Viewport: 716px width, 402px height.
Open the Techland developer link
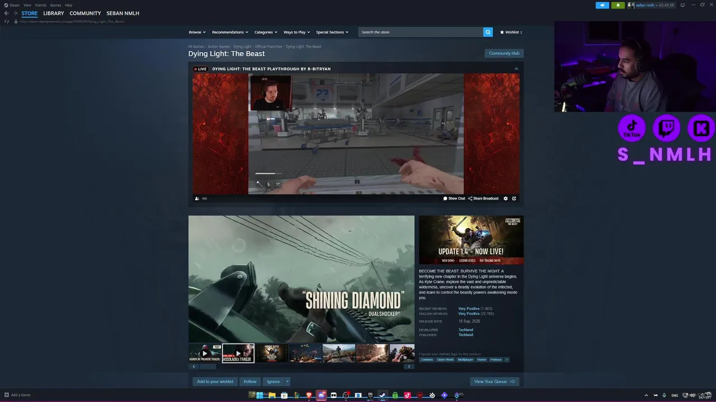coord(465,330)
